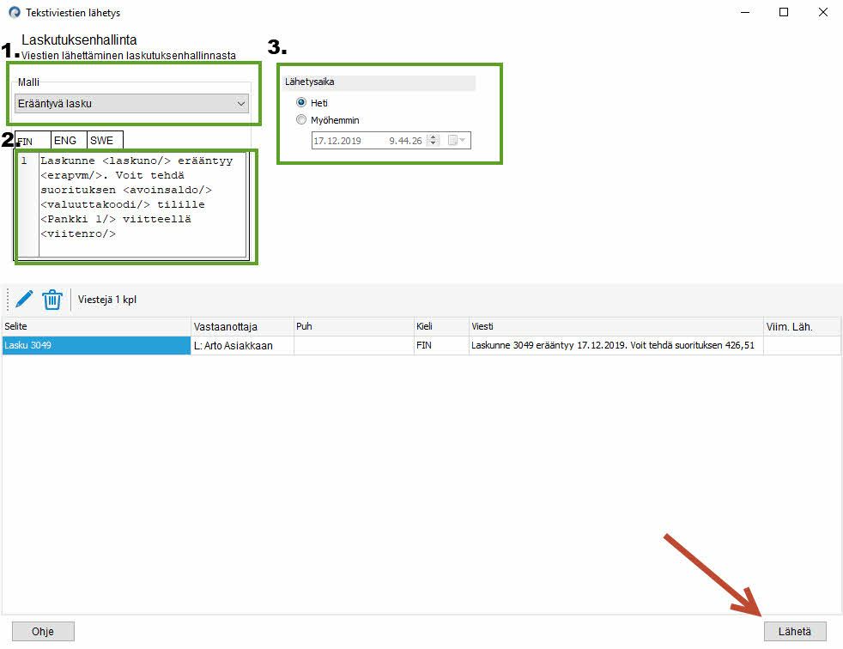The height and width of the screenshot is (649, 843).
Task: Click the Lähetä send button
Action: pyautogui.click(x=795, y=631)
